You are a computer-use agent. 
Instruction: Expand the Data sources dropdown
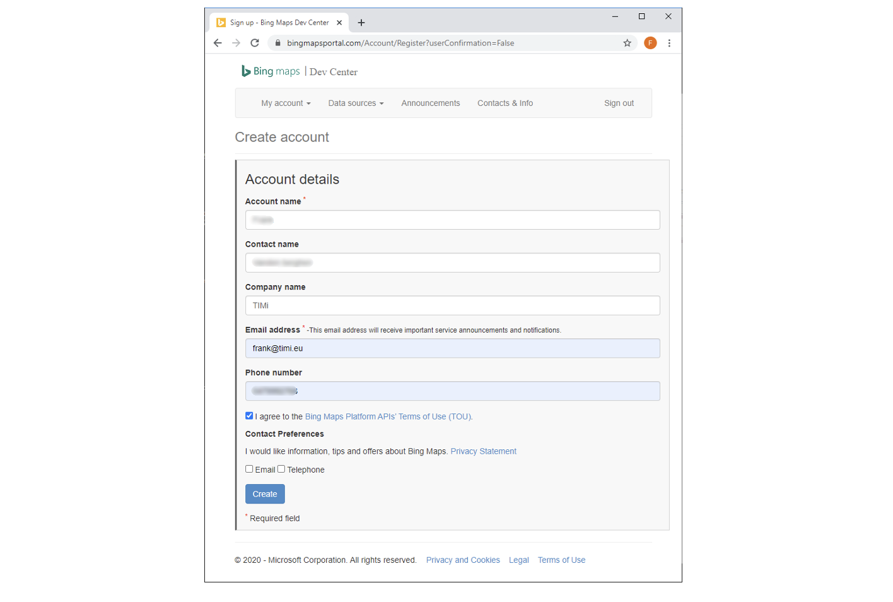[x=356, y=103]
